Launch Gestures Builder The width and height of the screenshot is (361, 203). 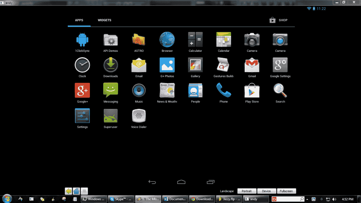(224, 66)
